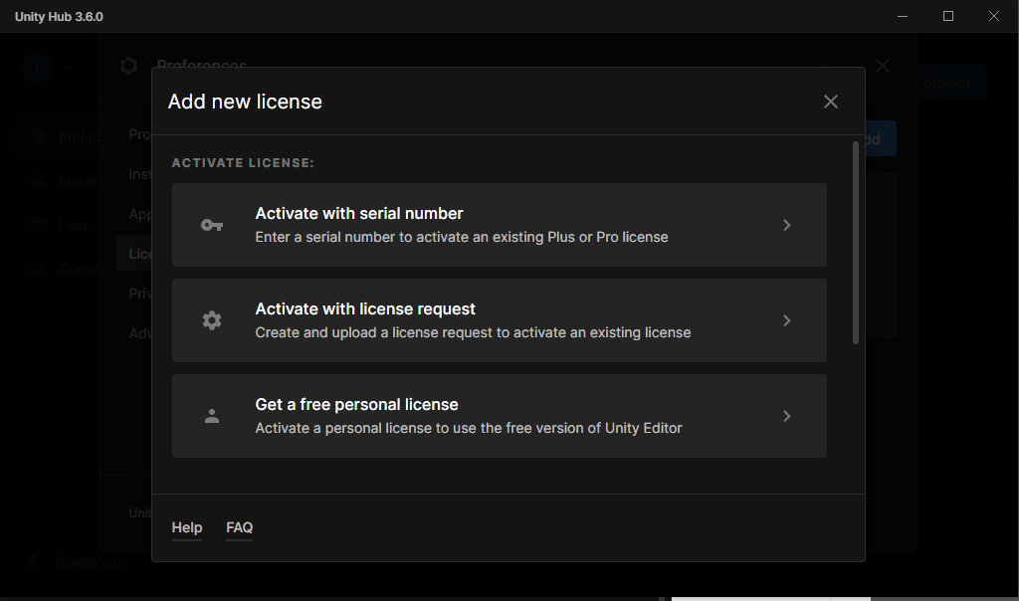Open Downloads in the Unity Hub sidebar

pyautogui.click(x=78, y=562)
